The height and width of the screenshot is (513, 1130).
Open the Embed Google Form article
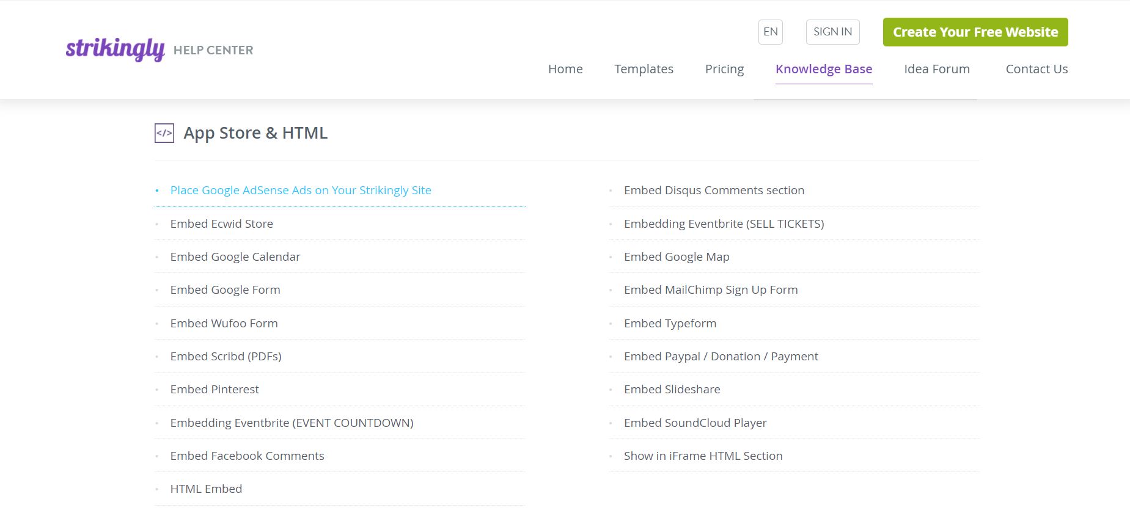point(226,289)
